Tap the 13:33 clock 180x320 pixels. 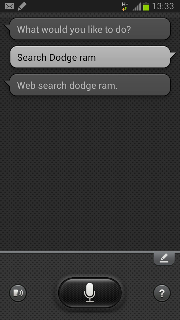pyautogui.click(x=163, y=6)
